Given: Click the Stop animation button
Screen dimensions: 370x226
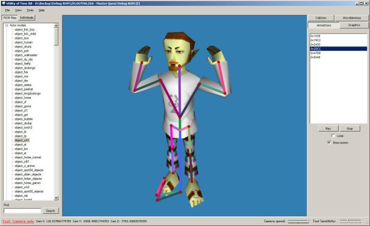Looking at the screenshot, I should [350, 128].
